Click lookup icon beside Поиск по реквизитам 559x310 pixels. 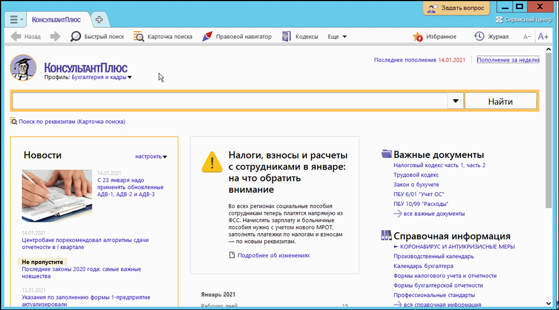pyautogui.click(x=13, y=121)
